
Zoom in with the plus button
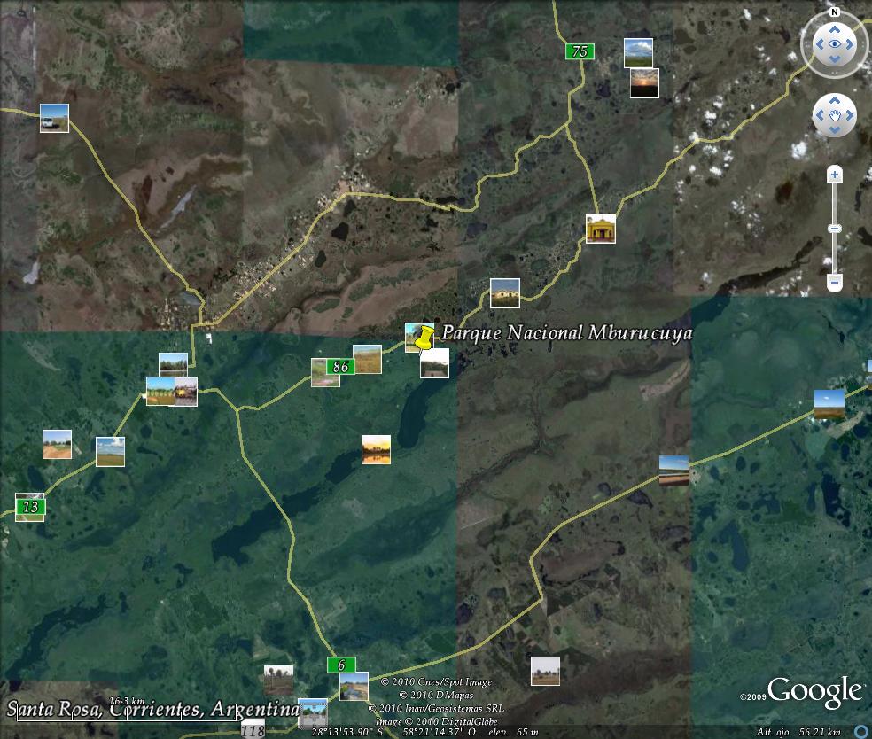[834, 175]
